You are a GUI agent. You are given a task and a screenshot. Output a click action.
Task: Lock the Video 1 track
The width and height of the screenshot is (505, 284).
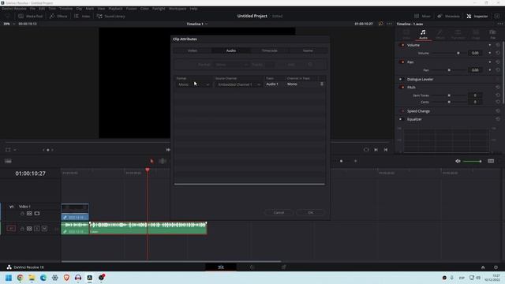click(x=22, y=214)
